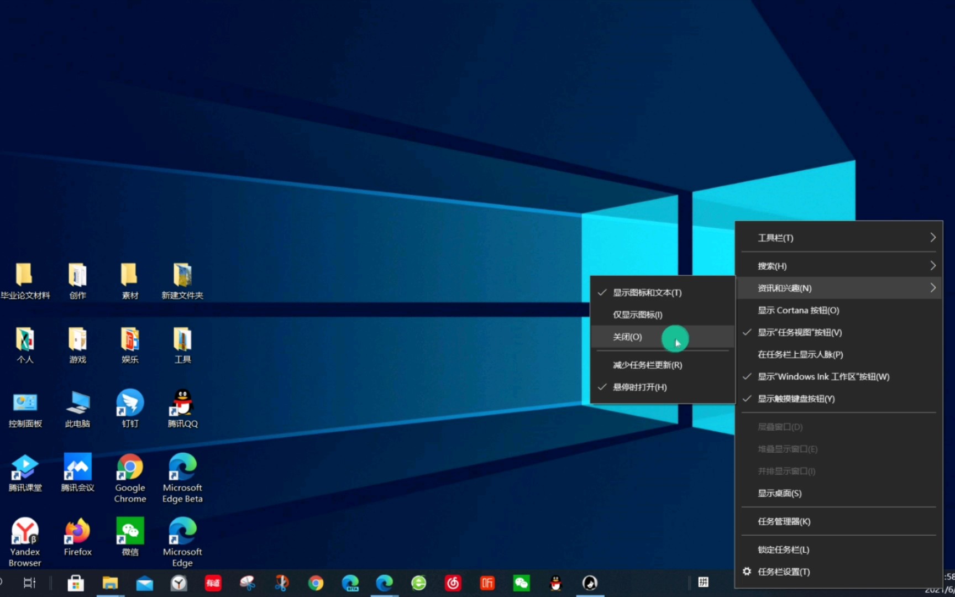Open the Mail app from the taskbar
This screenshot has width=955, height=597.
pos(144,583)
